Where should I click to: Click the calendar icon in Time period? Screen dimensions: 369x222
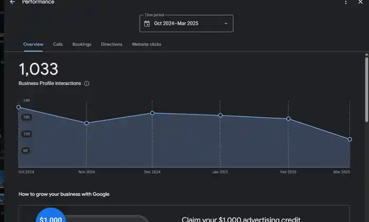click(x=147, y=24)
